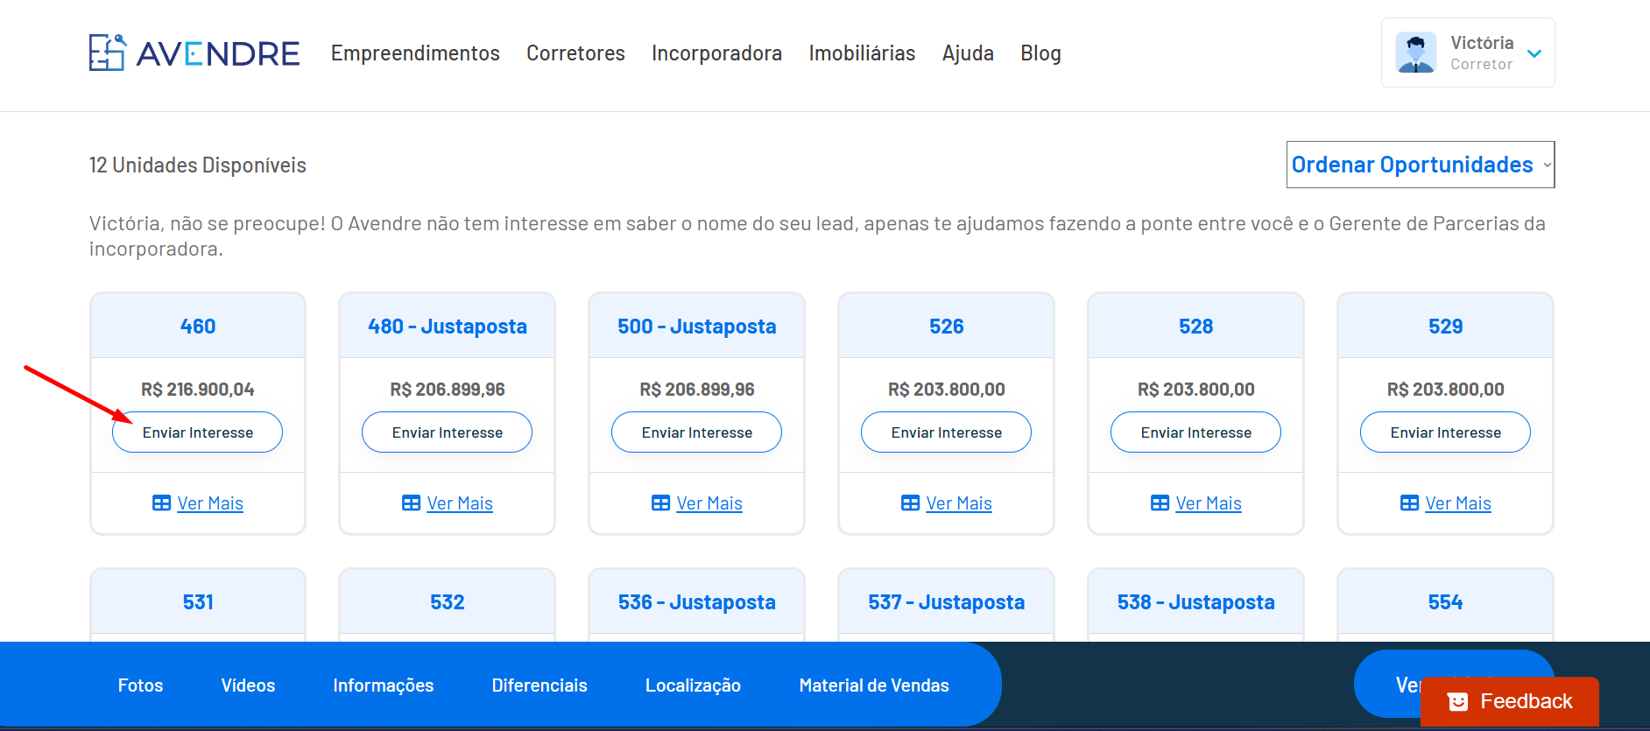Expand the Victória user menu chevron

coord(1534,53)
